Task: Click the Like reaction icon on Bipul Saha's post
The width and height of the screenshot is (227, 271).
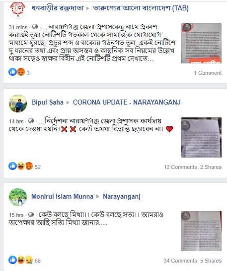Action: coord(12,166)
